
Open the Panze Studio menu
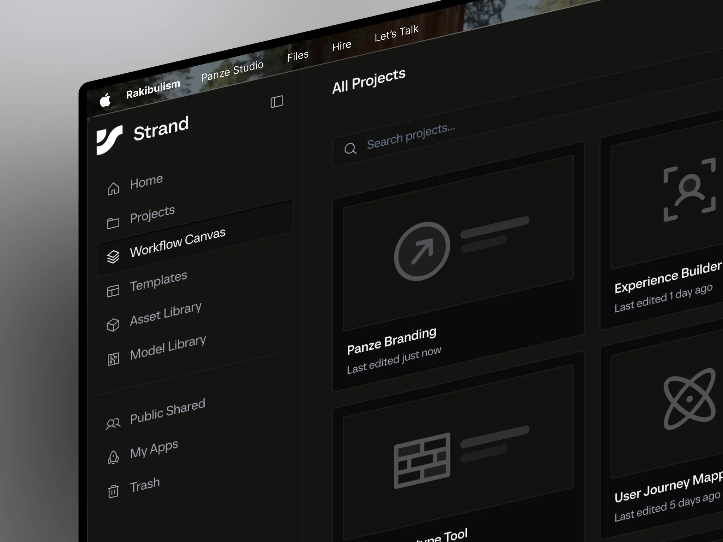(232, 71)
